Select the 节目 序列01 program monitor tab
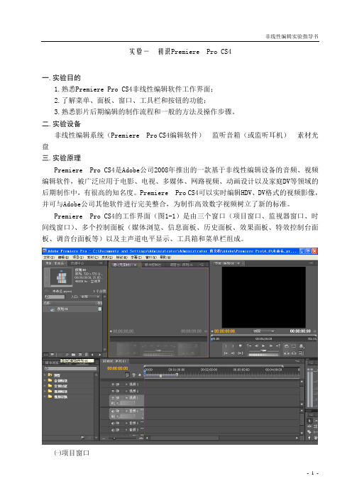 tap(227, 263)
